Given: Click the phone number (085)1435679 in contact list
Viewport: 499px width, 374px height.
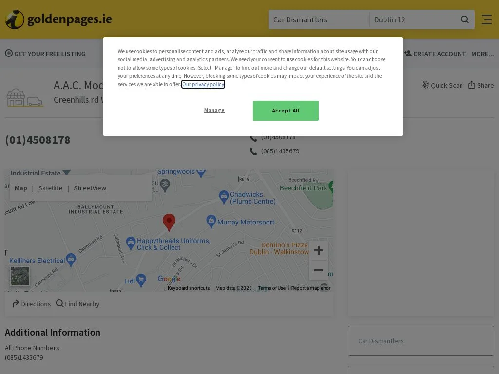Looking at the screenshot, I should point(280,151).
